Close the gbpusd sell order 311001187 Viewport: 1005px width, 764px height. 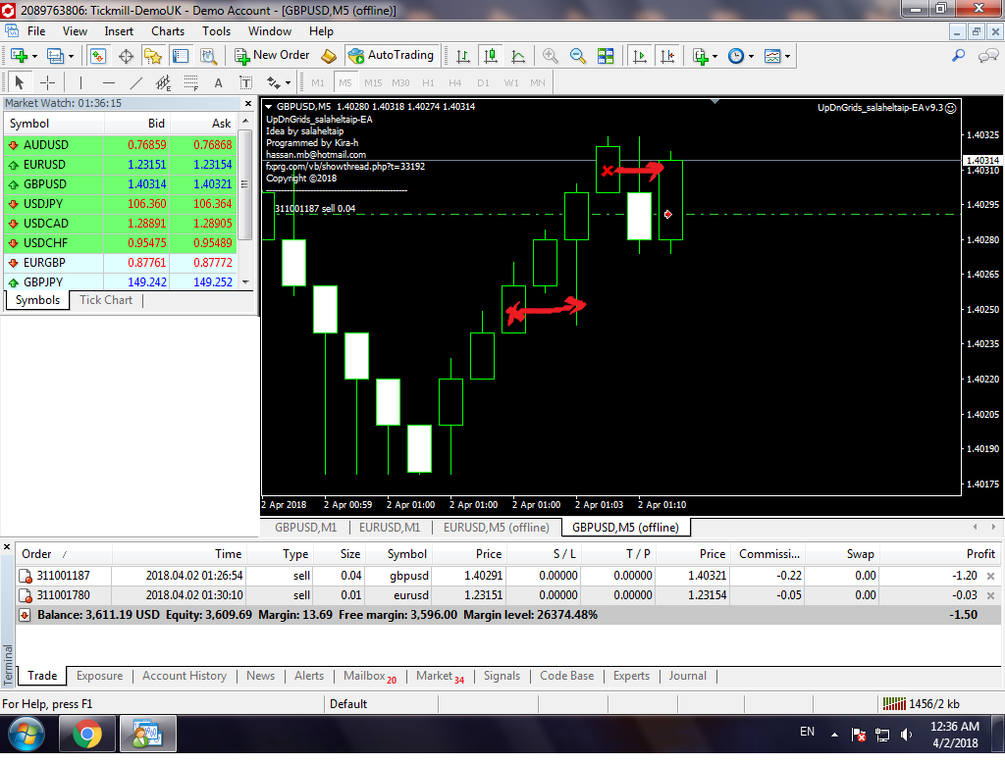point(989,577)
